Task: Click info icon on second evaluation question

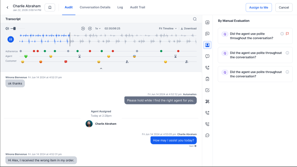Action: tap(287, 53)
